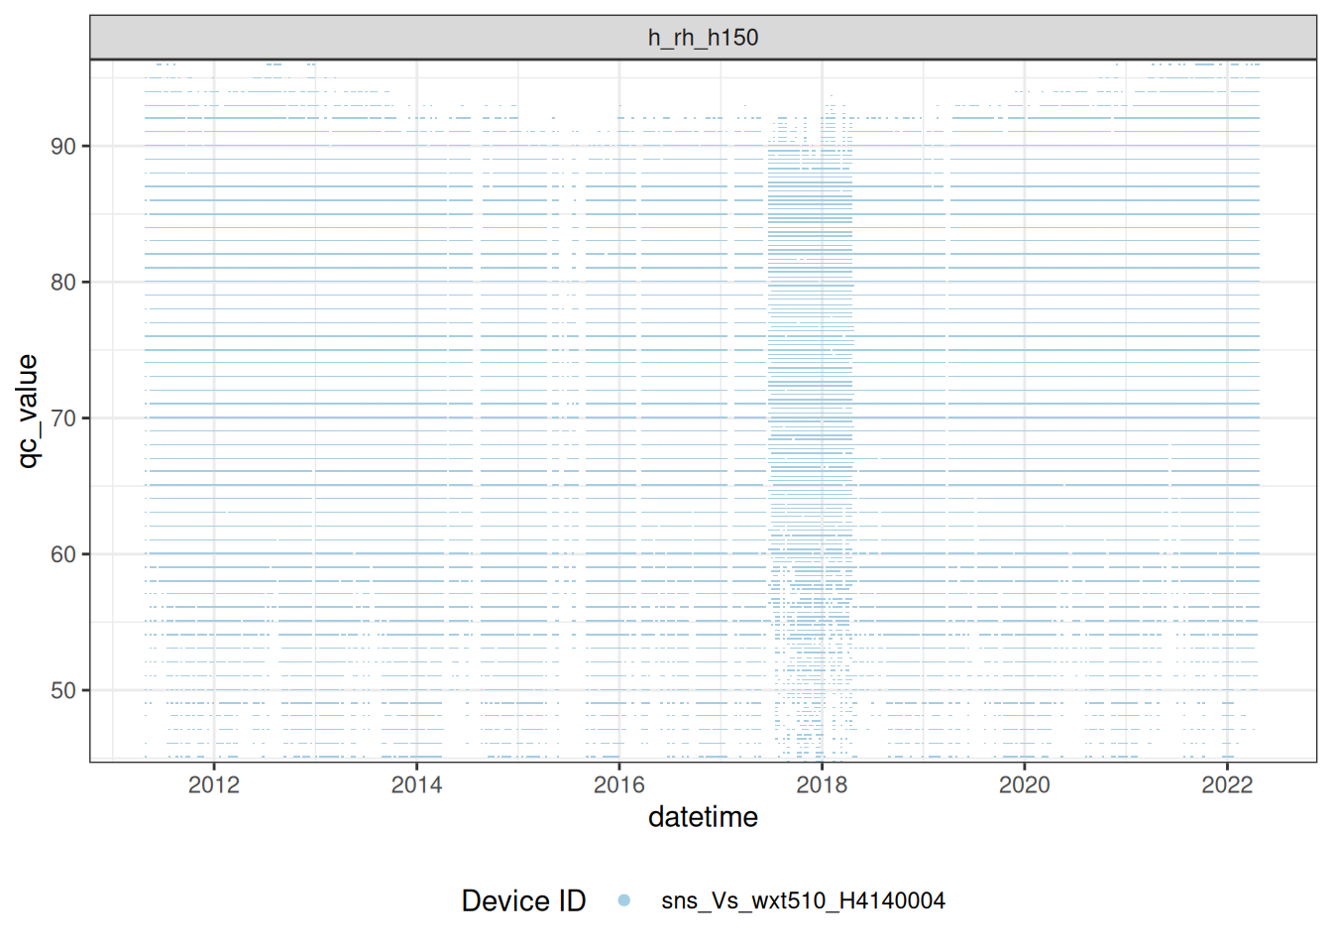
Task: Click the 2014 x-axis tick label
Action: pos(416,785)
